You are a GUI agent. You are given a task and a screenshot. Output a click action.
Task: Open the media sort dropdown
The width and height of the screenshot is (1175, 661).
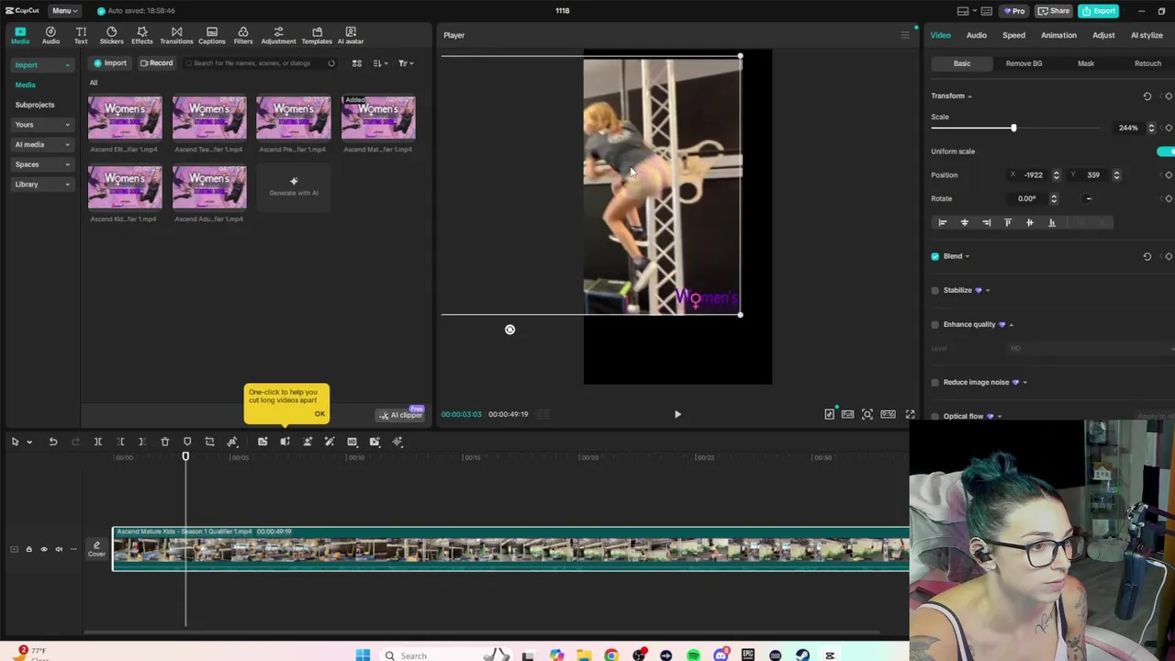[x=380, y=63]
